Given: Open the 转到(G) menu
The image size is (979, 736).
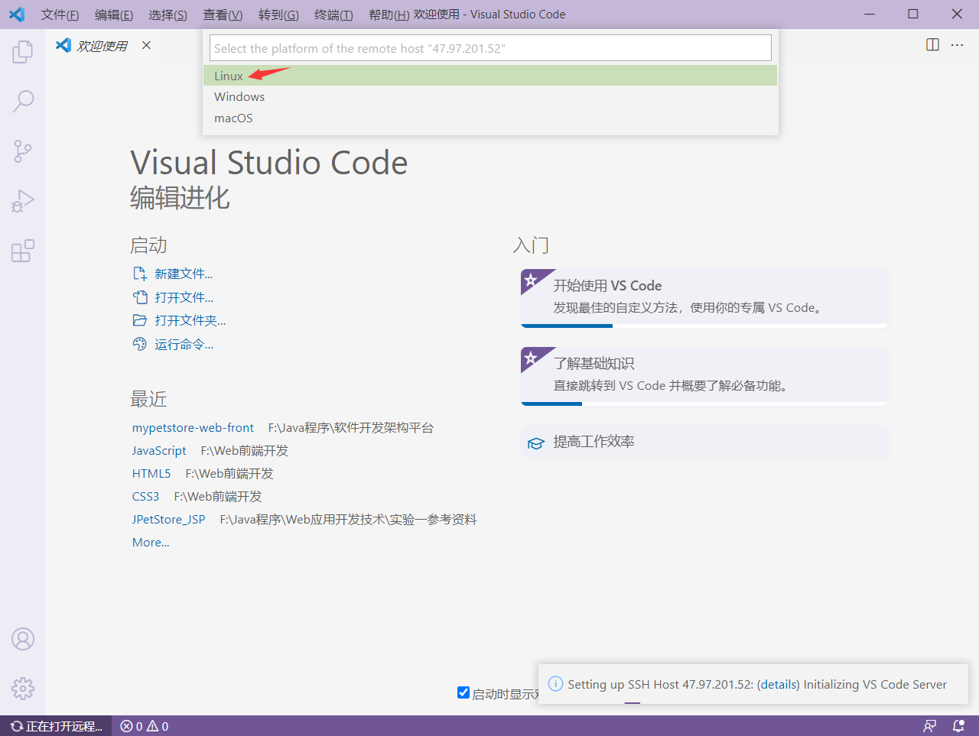Looking at the screenshot, I should click(278, 15).
